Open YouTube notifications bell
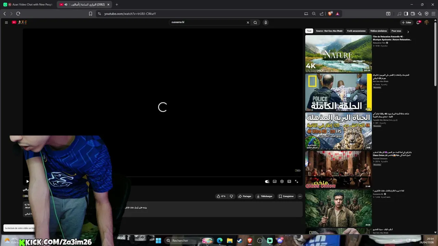 pyautogui.click(x=418, y=22)
